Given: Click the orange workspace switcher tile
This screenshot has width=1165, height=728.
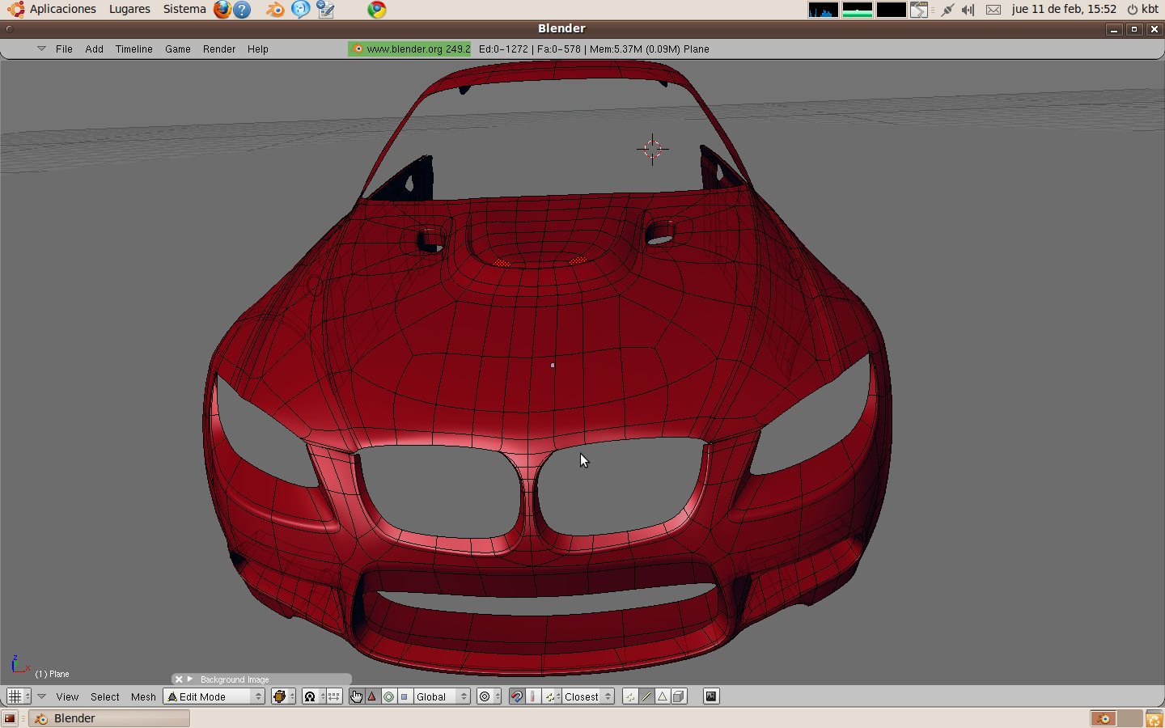Looking at the screenshot, I should 1104,718.
